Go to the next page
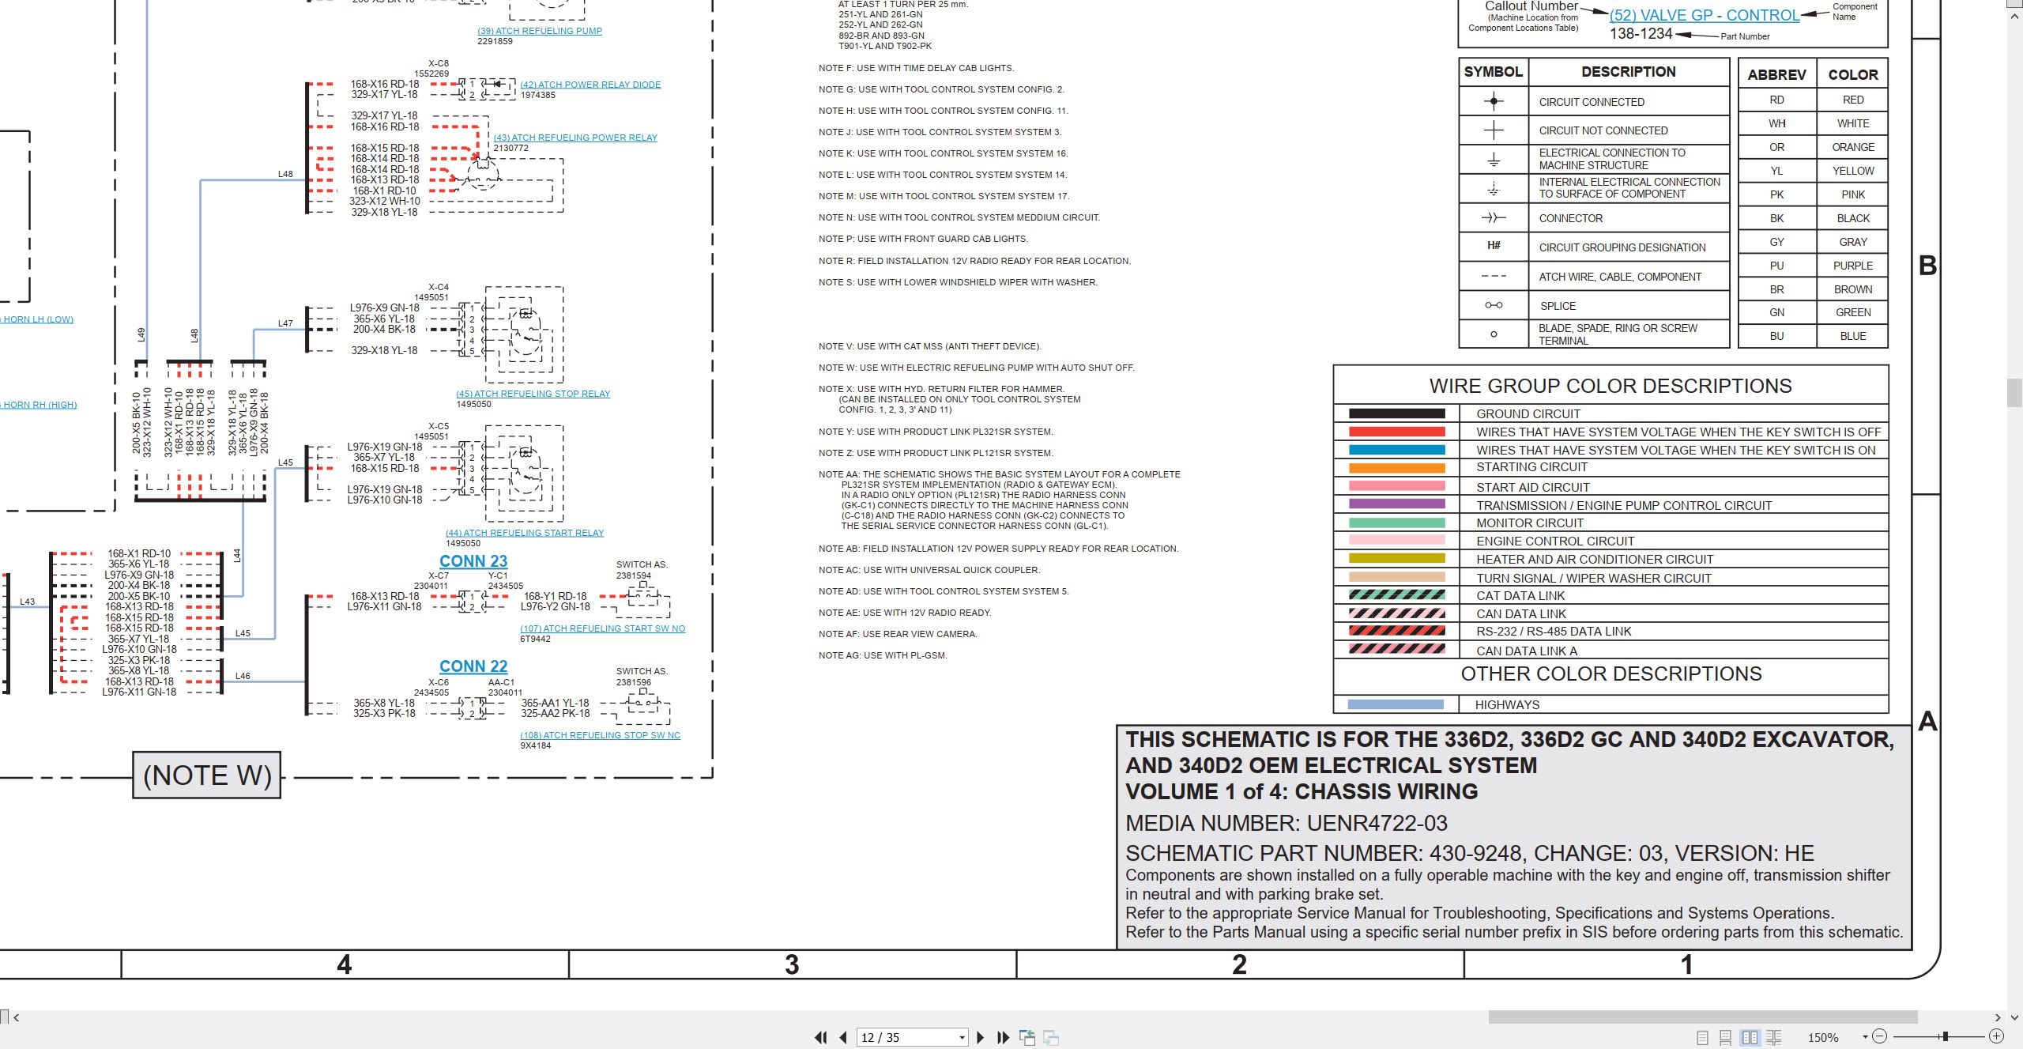The image size is (2023, 1049). click(981, 1037)
